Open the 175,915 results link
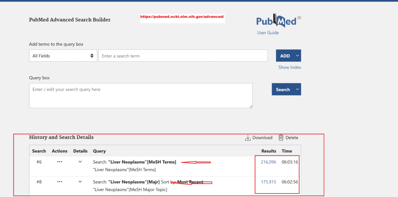The image size is (398, 197). click(x=269, y=182)
